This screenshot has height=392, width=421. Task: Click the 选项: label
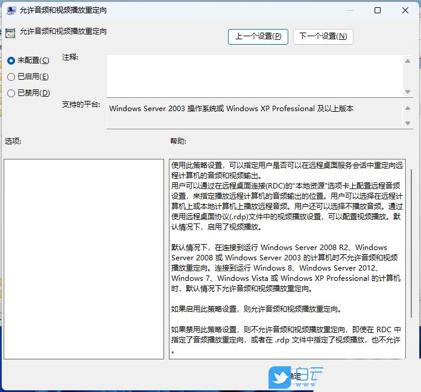pos(13,141)
